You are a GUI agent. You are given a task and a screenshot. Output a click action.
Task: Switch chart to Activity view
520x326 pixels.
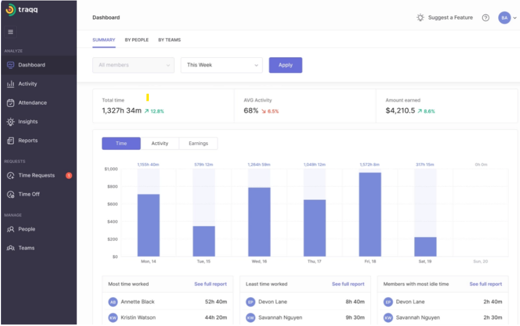tap(160, 144)
